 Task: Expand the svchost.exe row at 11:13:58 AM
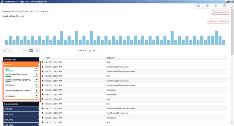43,90
